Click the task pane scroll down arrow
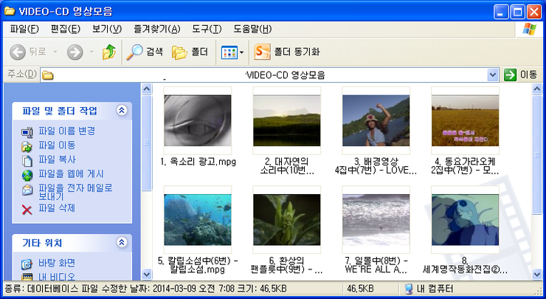The height and width of the screenshot is (299, 546). click(x=147, y=274)
